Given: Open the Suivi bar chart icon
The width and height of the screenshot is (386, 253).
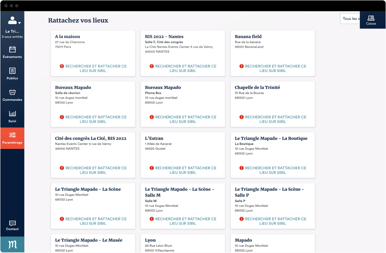Looking at the screenshot, I should (12, 114).
